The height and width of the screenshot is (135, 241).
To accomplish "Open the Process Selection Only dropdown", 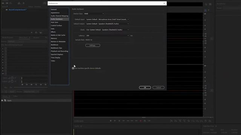I will [31, 91].
